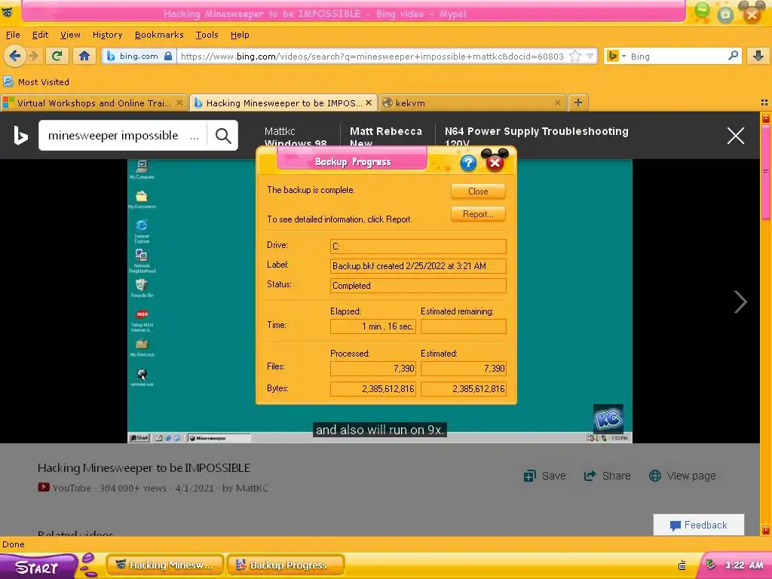Screen dimensions: 772x579
Task: Click the YouTube source icon
Action: pyautogui.click(x=43, y=488)
